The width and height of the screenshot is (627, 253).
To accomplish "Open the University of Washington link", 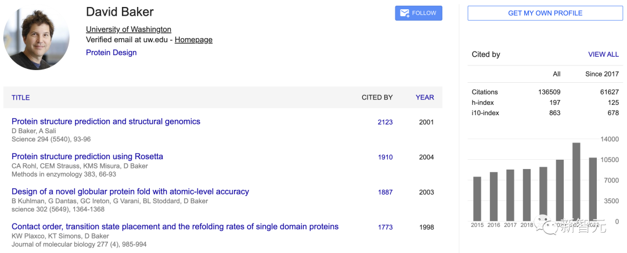I will 128,30.
